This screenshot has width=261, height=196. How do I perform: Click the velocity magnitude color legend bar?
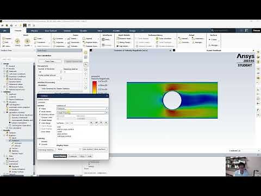click(x=95, y=88)
